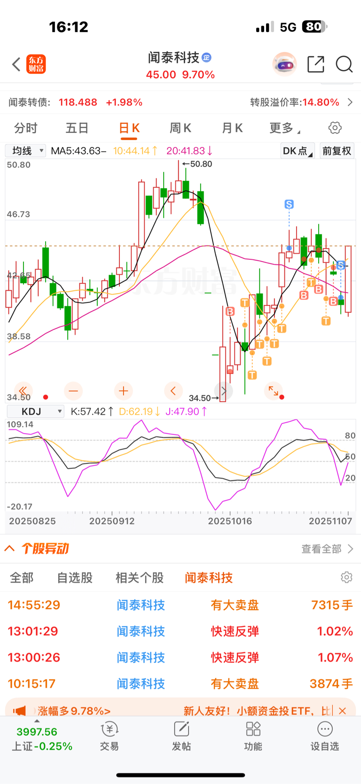Open 闻泰转债 detail chevron
The height and width of the screenshot is (784, 361).
[350, 102]
